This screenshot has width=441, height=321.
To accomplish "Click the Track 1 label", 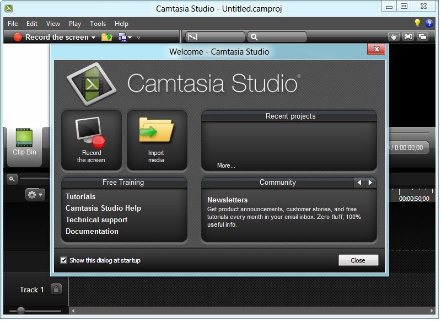I will tap(31, 290).
